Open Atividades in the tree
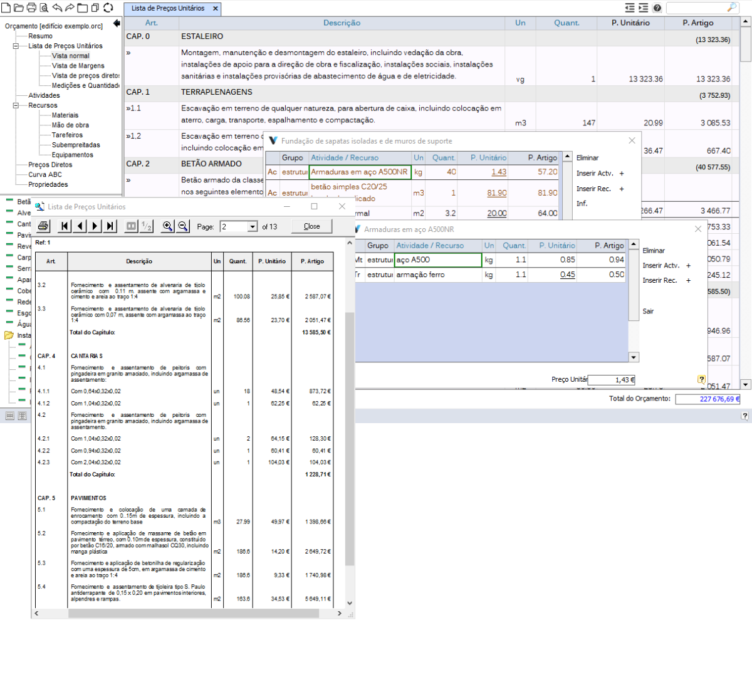 (x=44, y=95)
